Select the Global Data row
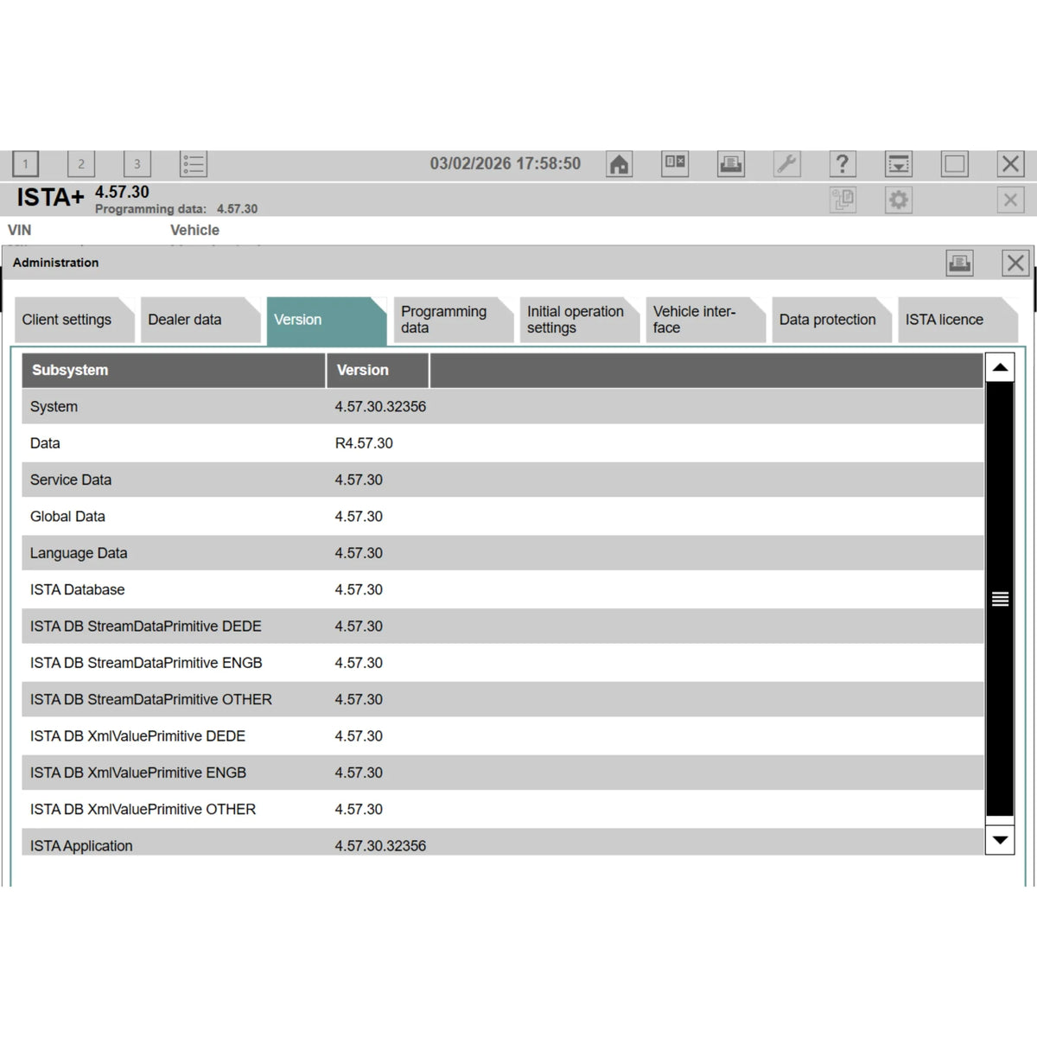 click(503, 516)
